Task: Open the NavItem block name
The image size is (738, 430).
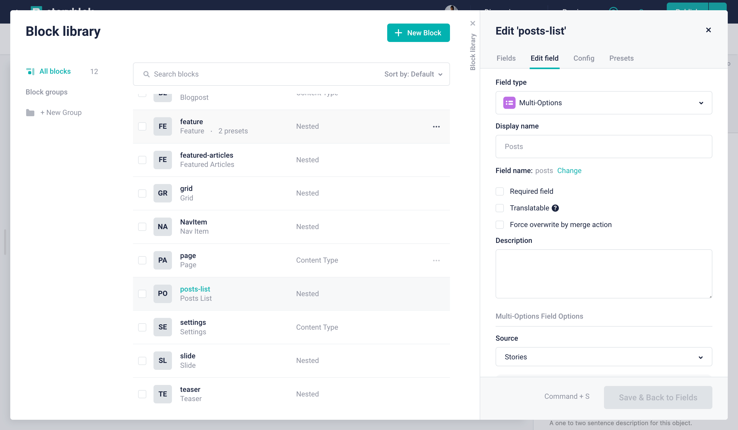Action: click(193, 222)
